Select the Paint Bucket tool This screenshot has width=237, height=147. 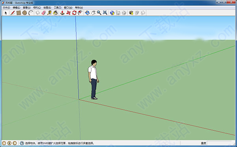point(55,13)
